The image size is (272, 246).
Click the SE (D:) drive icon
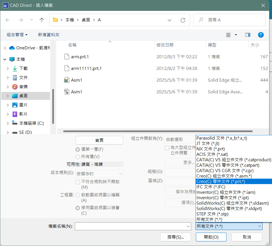pos(15,132)
